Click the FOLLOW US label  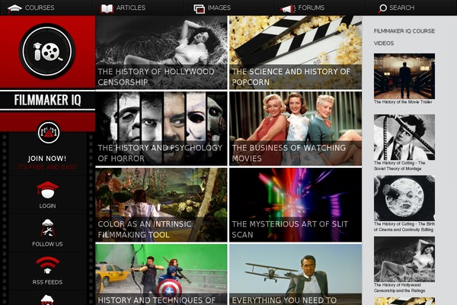tap(47, 244)
